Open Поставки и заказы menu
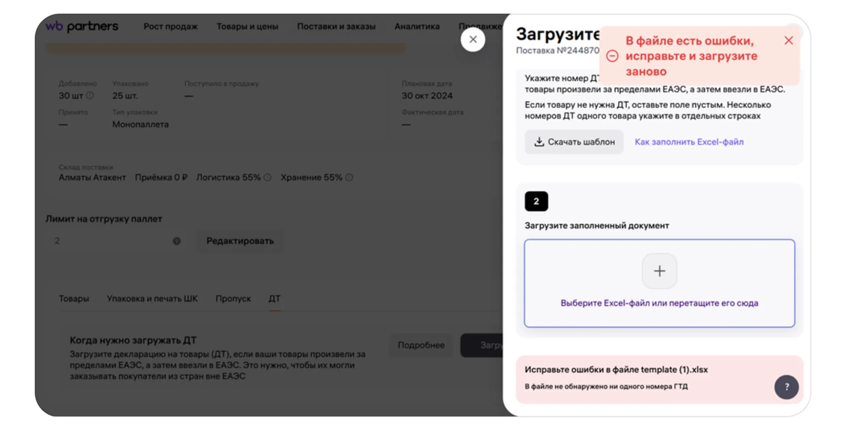Image resolution: width=845 pixels, height=430 pixels. (x=336, y=26)
